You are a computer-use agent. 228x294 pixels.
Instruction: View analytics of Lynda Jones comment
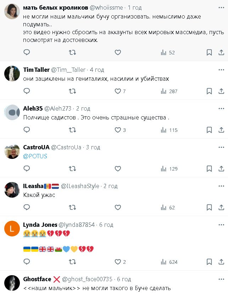[x=164, y=262]
